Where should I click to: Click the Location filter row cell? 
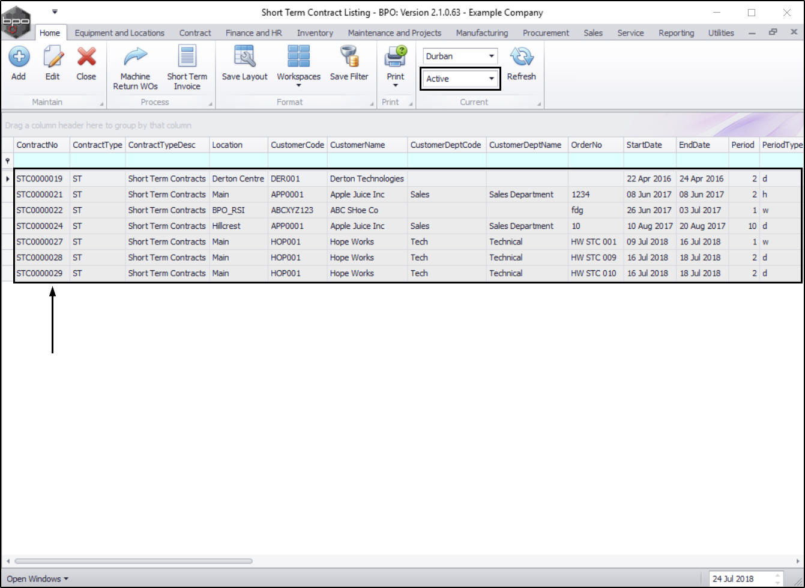tap(239, 160)
